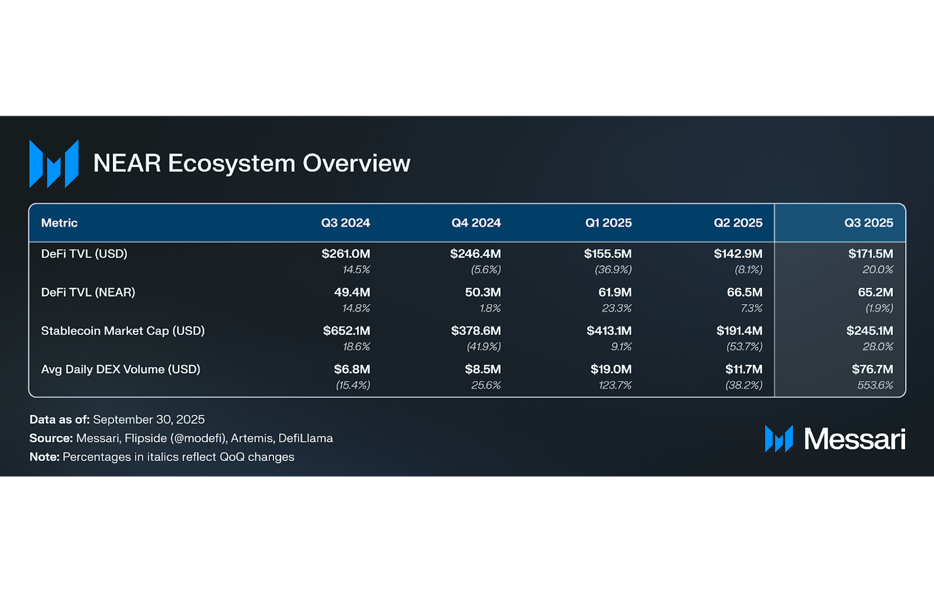Select the Q4 2024 column header
Image resolution: width=934 pixels, height=592 pixels.
[476, 223]
